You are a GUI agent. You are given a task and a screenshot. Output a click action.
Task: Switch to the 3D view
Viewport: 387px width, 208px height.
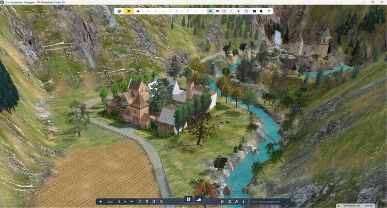pos(211,11)
